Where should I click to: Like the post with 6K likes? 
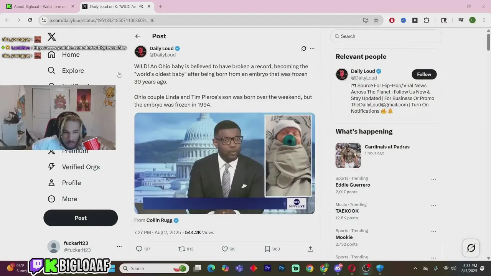(x=225, y=249)
